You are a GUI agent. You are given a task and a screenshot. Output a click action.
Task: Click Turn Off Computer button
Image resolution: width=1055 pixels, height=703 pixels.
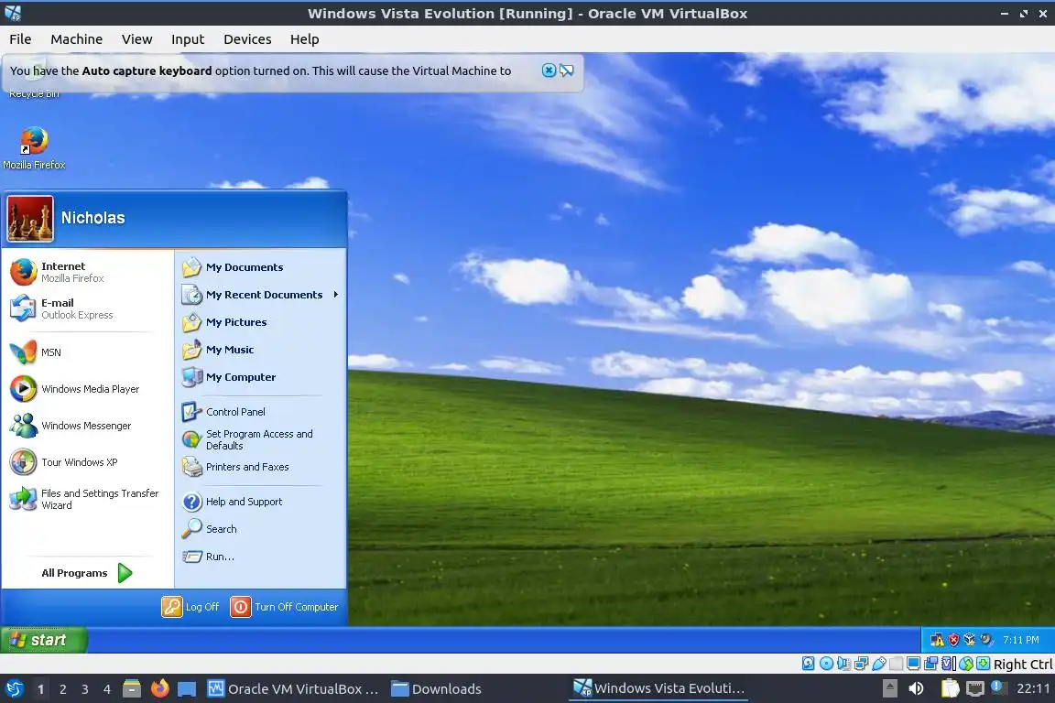pyautogui.click(x=285, y=607)
